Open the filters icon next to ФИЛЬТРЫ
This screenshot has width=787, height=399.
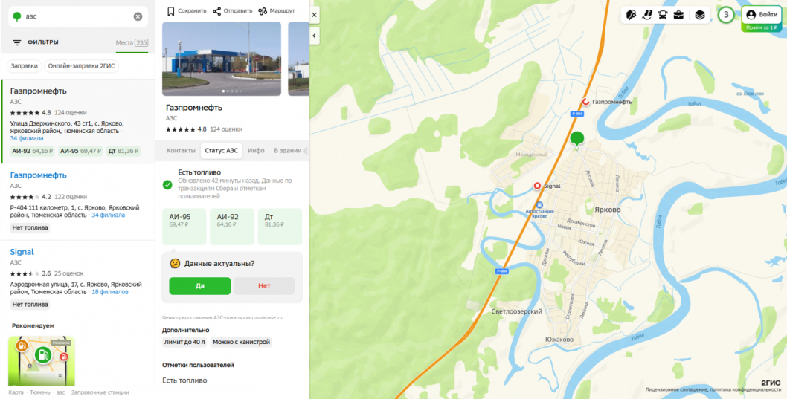16,42
